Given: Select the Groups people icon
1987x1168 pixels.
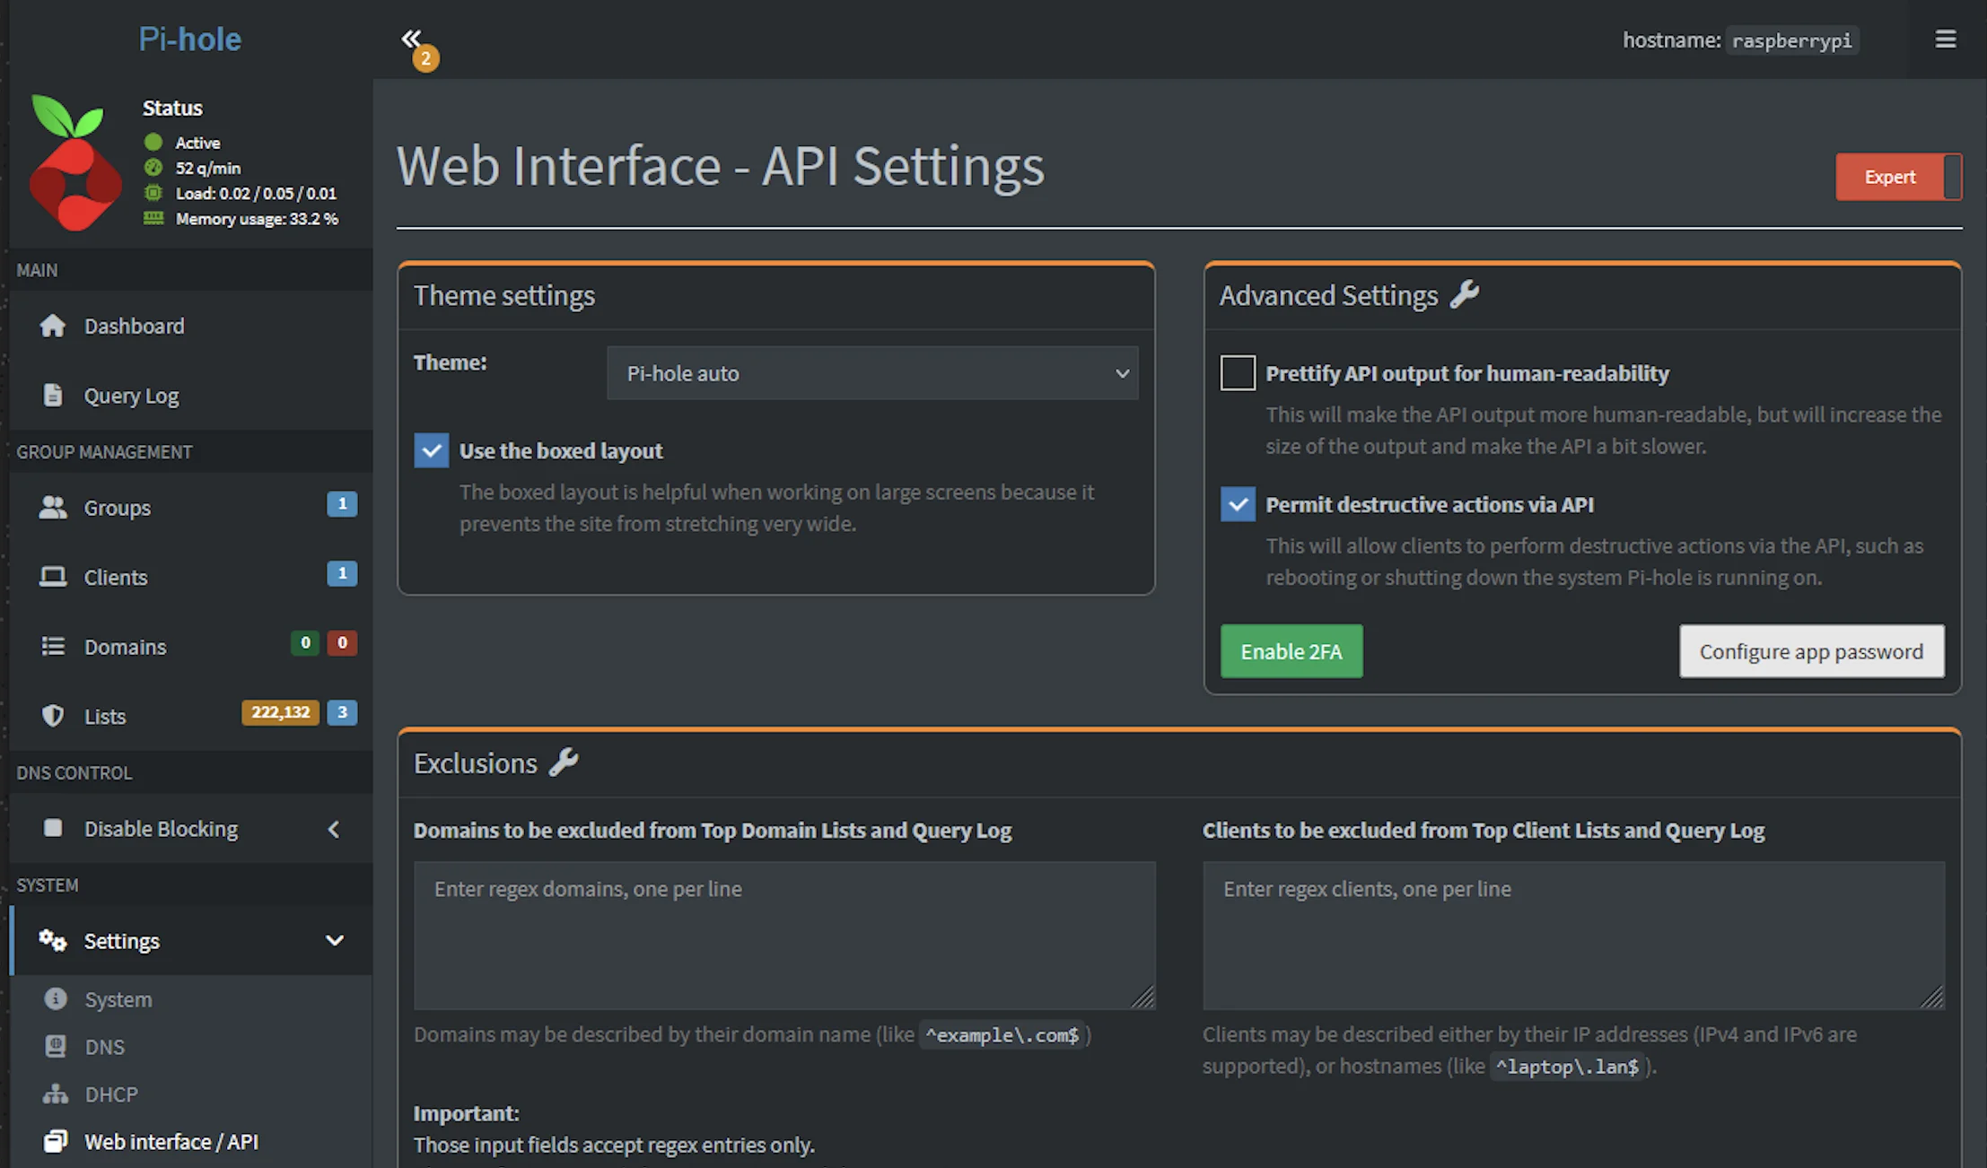Looking at the screenshot, I should (54, 507).
